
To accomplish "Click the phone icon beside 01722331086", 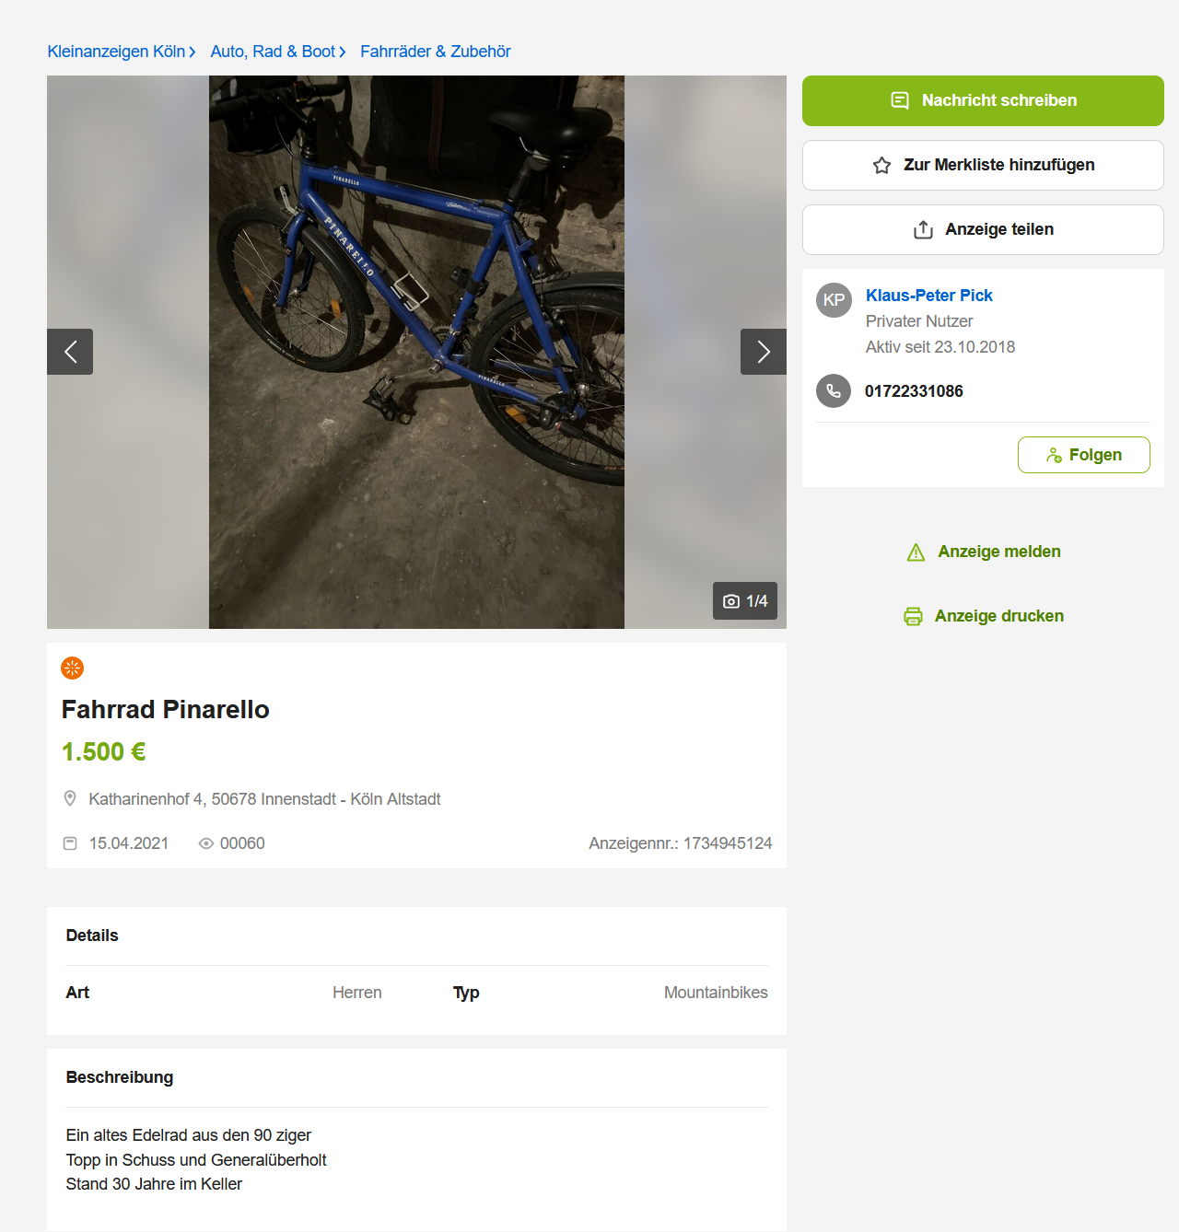I will pyautogui.click(x=834, y=391).
